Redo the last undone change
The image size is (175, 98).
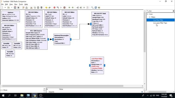coord(49,8)
